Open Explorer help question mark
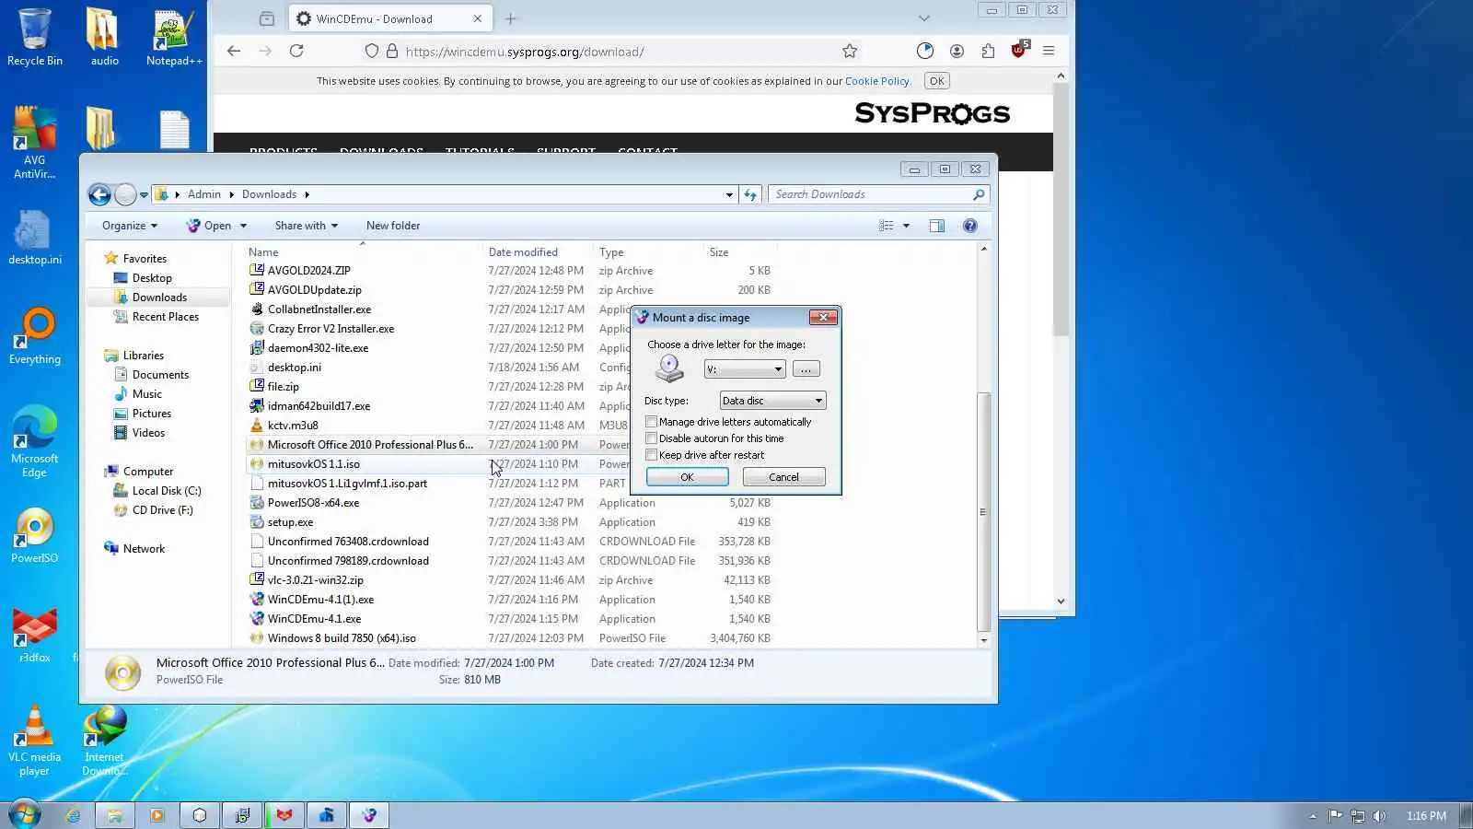This screenshot has width=1473, height=829. [970, 226]
